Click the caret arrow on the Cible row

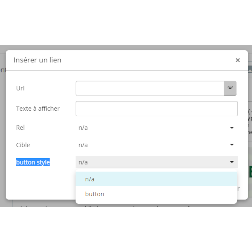click(232, 145)
